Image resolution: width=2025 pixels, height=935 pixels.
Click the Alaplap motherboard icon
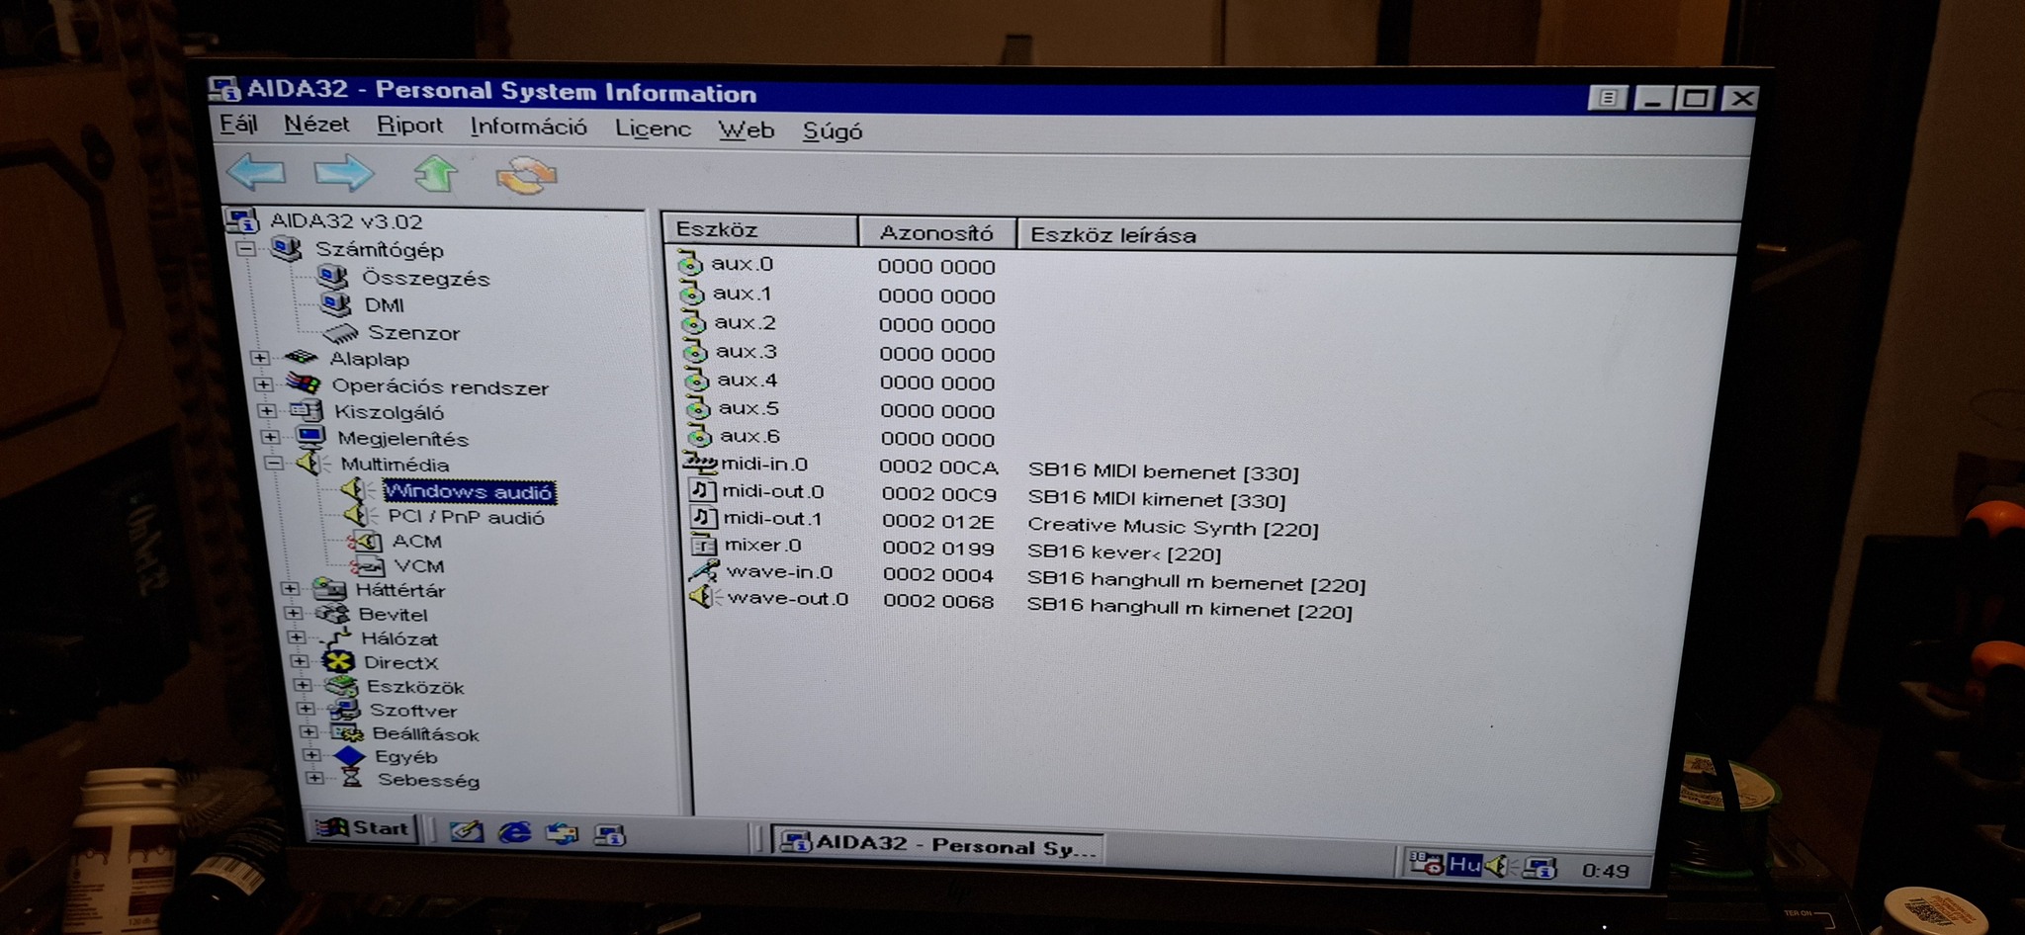[301, 357]
